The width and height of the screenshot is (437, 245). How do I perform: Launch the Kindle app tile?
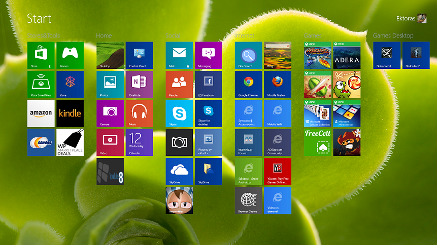tap(70, 113)
